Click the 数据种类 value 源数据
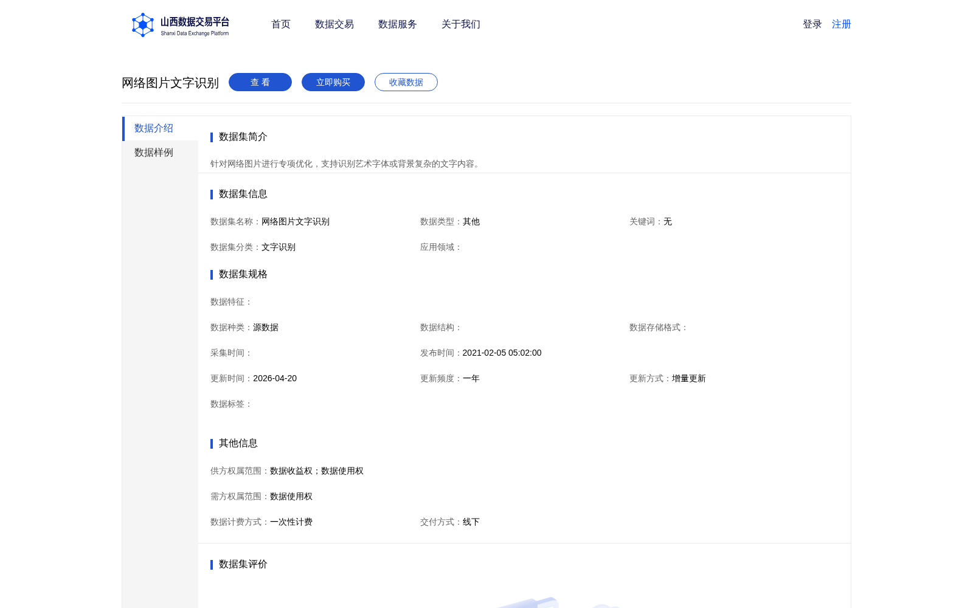 pos(266,328)
